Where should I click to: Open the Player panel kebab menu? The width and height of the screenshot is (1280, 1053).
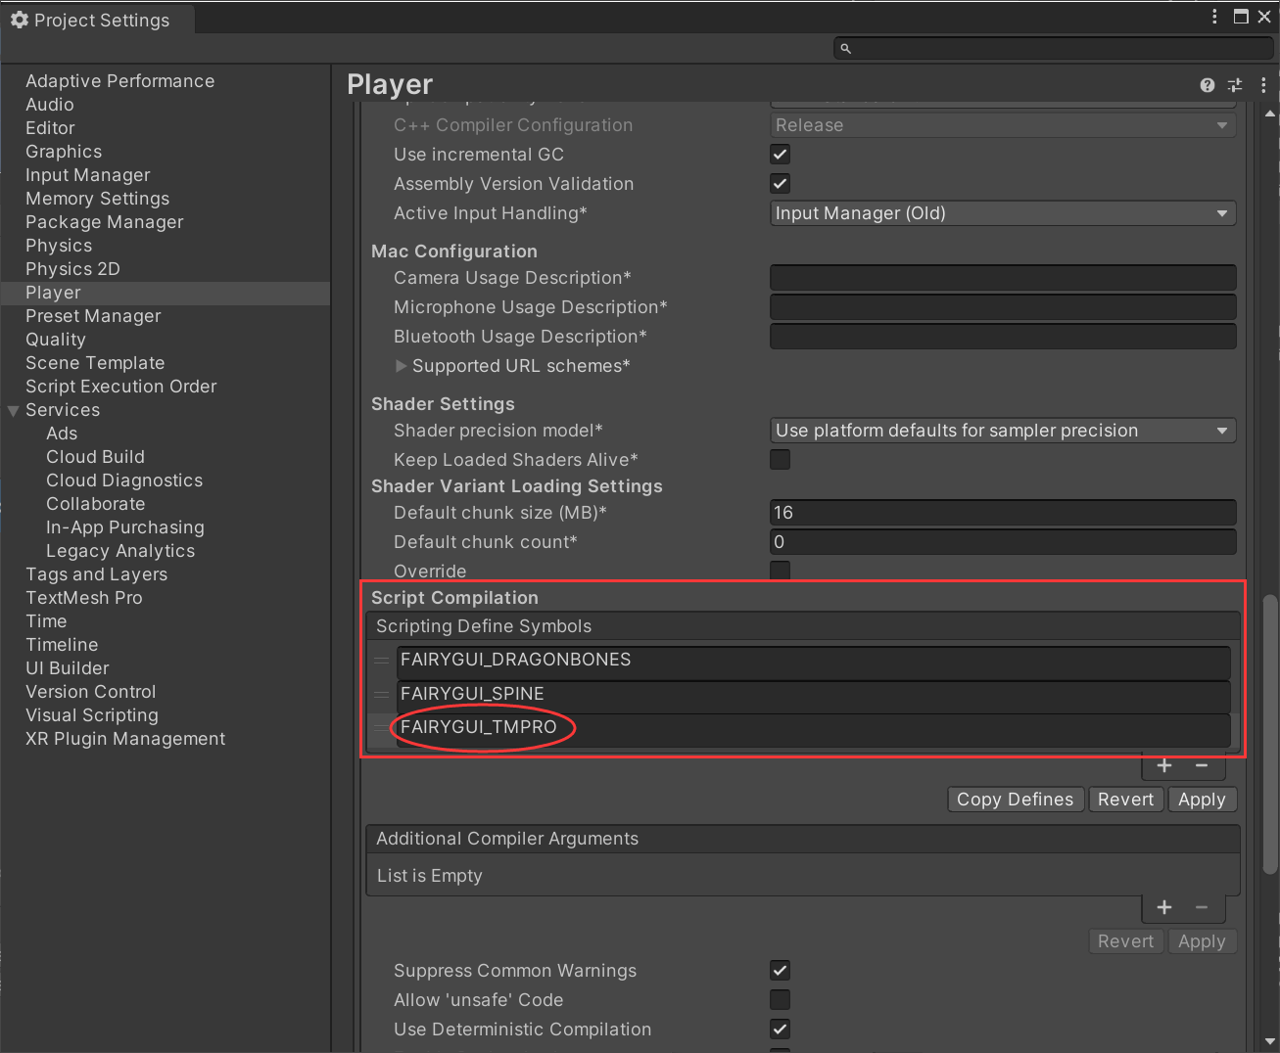click(x=1263, y=85)
